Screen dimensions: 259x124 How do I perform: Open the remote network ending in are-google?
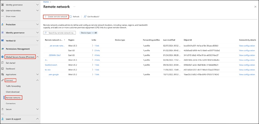pyautogui.click(x=54, y=75)
